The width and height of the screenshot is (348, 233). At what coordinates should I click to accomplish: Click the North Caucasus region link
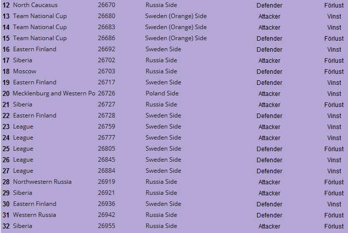click(35, 5)
